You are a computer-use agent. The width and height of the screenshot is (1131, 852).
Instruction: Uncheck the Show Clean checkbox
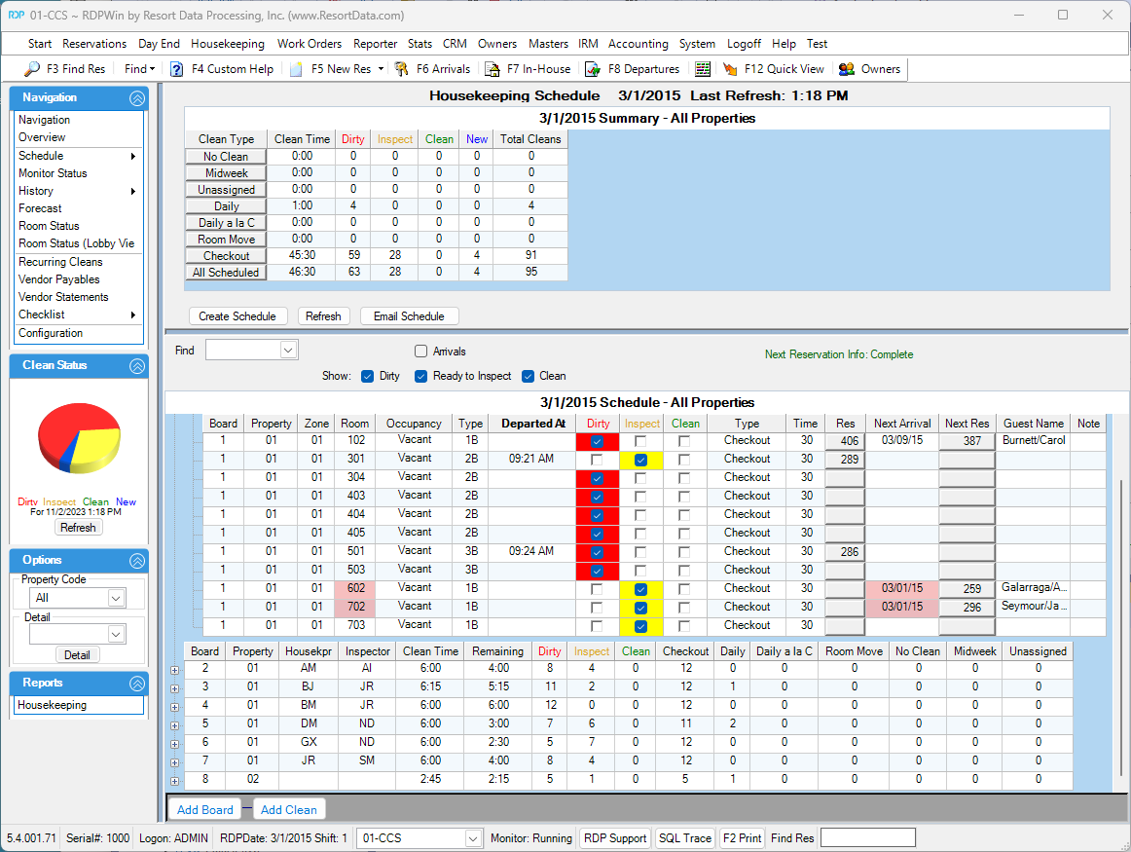(x=528, y=376)
